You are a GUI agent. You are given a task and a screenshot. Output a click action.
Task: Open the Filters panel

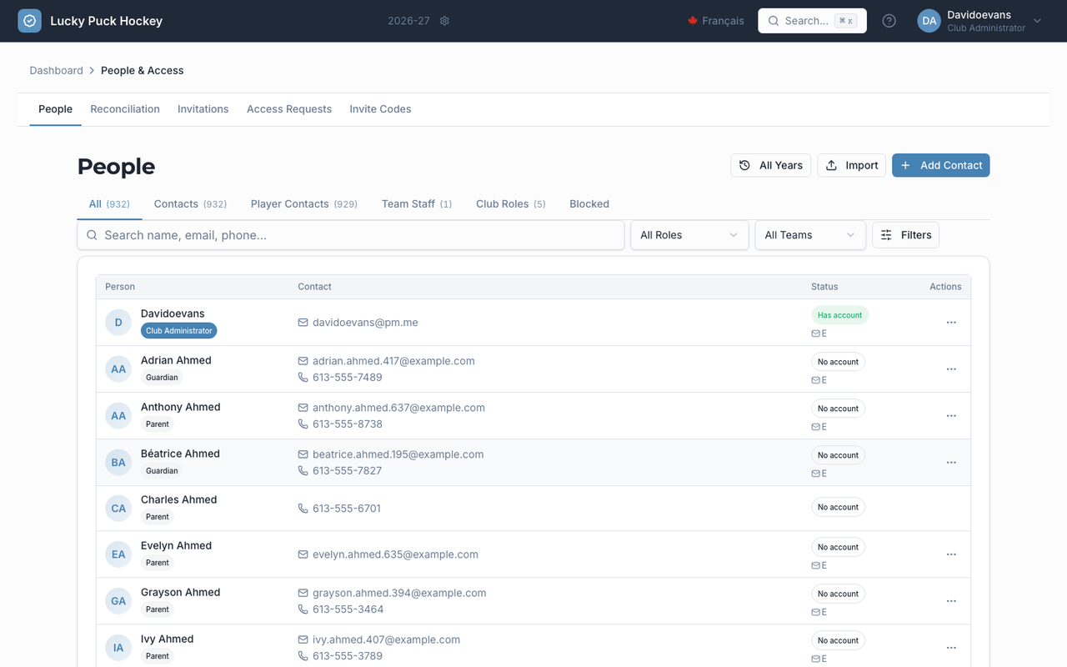[905, 235]
